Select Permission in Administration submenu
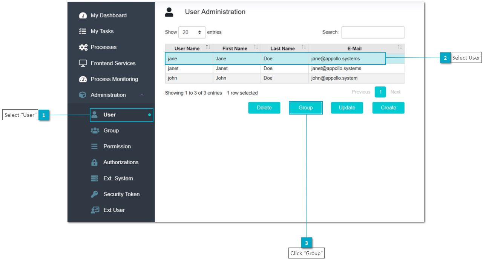Screen dimensions: 486x263 [117, 146]
